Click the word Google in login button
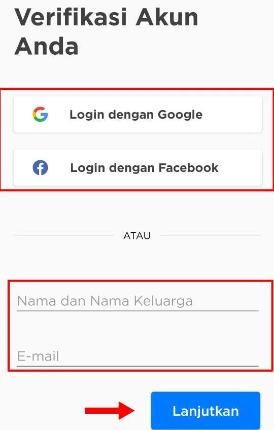 coord(180,115)
